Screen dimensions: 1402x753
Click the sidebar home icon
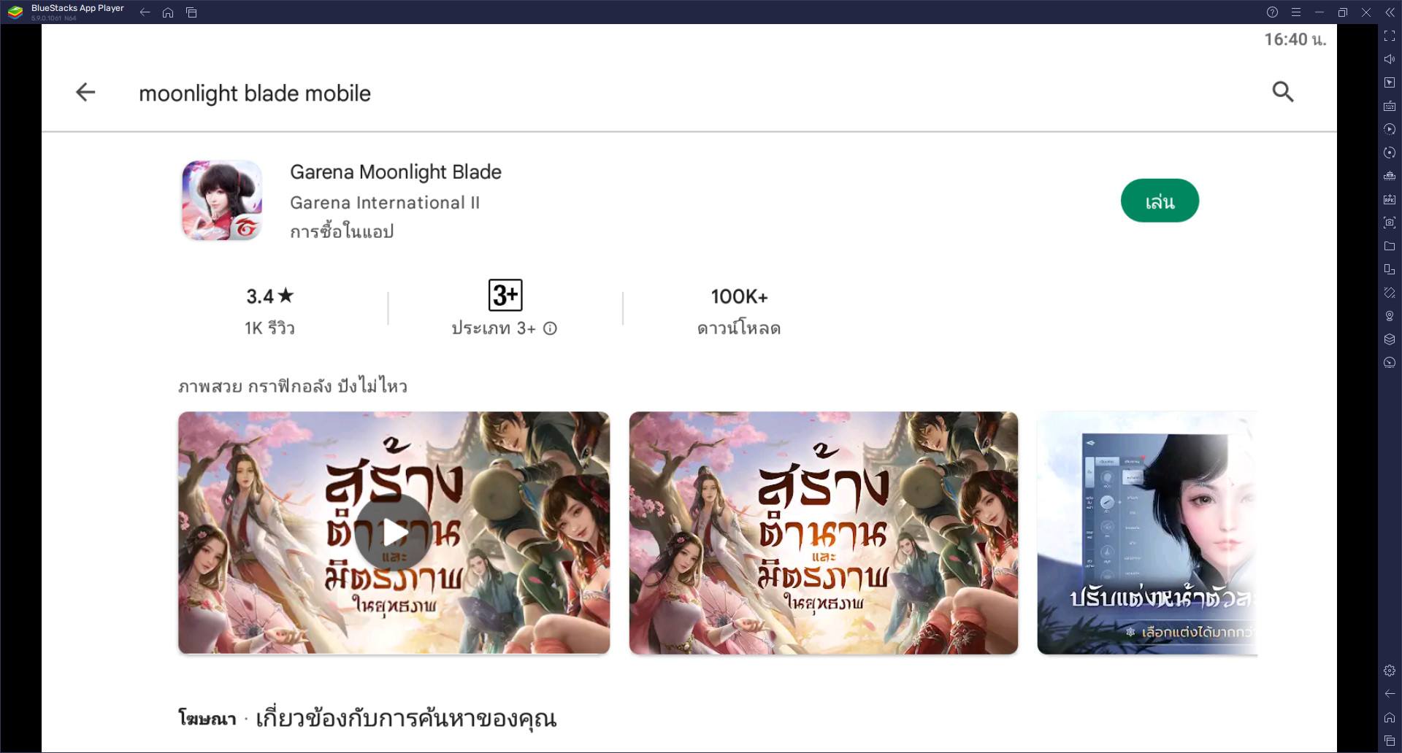tap(1390, 717)
